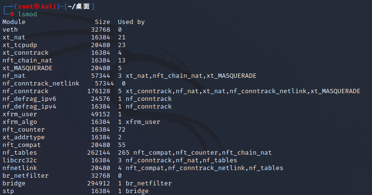Click the veth module name
The height and width of the screenshot is (195, 372).
[10, 30]
